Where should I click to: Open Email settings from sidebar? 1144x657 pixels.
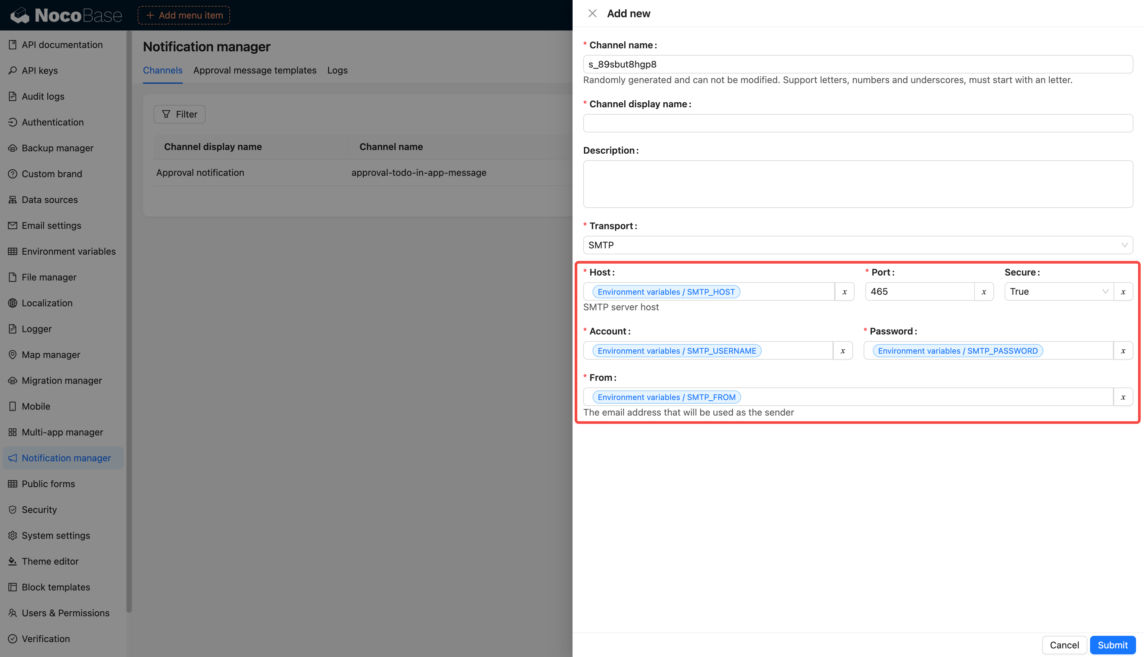(51, 226)
